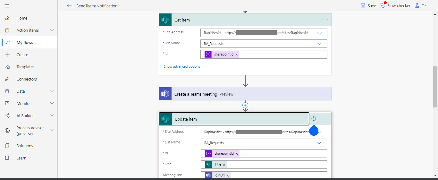Open List Name dropdown in Update item
This screenshot has height=180, width=438.
pyautogui.click(x=319, y=143)
